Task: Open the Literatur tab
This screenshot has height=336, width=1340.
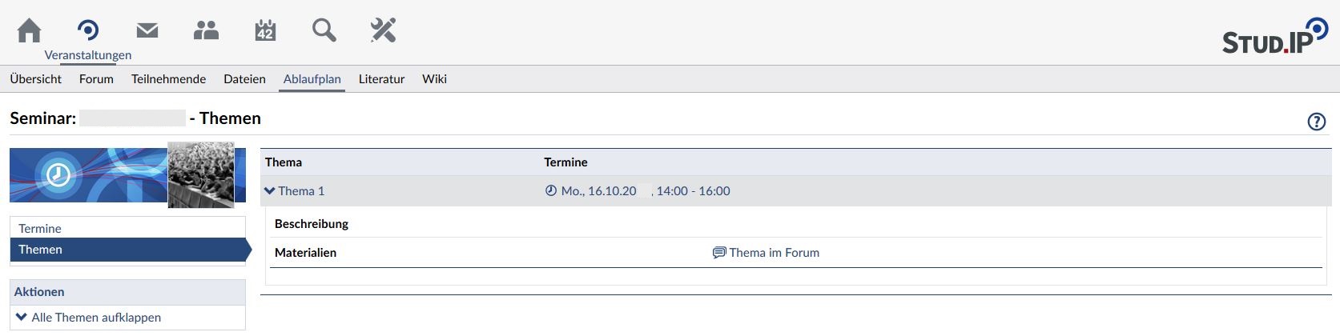Action: [x=381, y=79]
